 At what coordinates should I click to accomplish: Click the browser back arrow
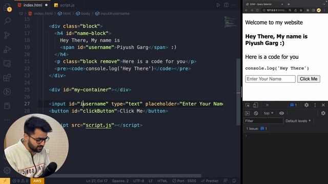246,10
